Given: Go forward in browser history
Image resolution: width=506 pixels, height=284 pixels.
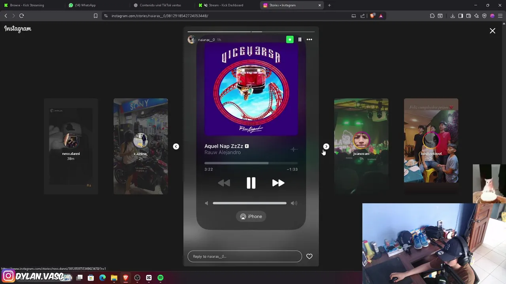Looking at the screenshot, I should (x=13, y=16).
